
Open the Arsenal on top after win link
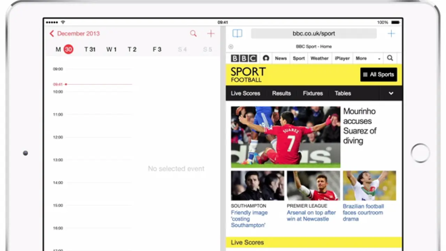click(x=311, y=216)
